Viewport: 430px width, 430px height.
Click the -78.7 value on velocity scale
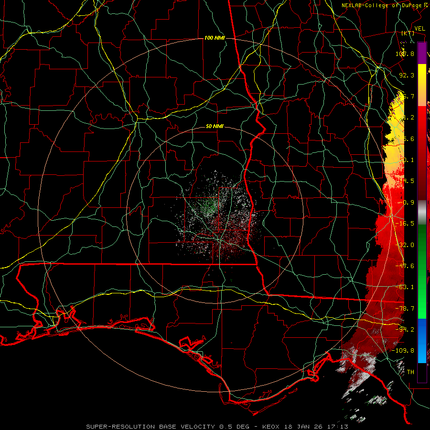pos(405,309)
